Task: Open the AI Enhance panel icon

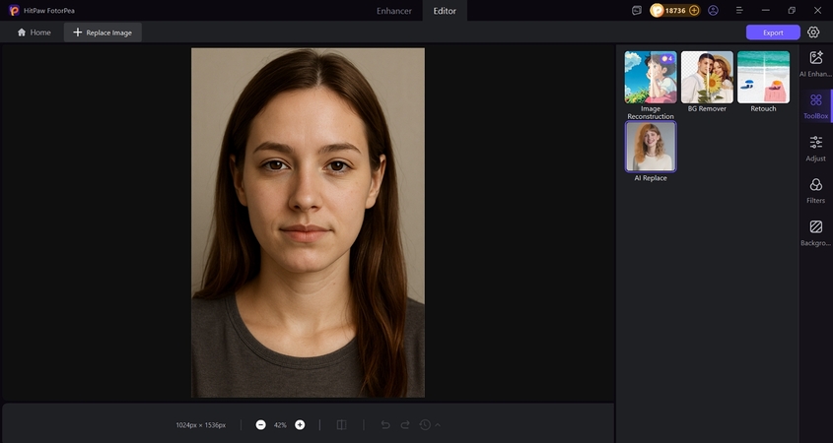Action: 815,64
